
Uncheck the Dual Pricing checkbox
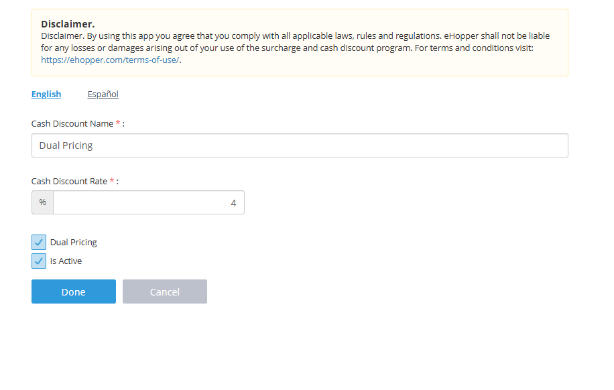click(x=39, y=243)
